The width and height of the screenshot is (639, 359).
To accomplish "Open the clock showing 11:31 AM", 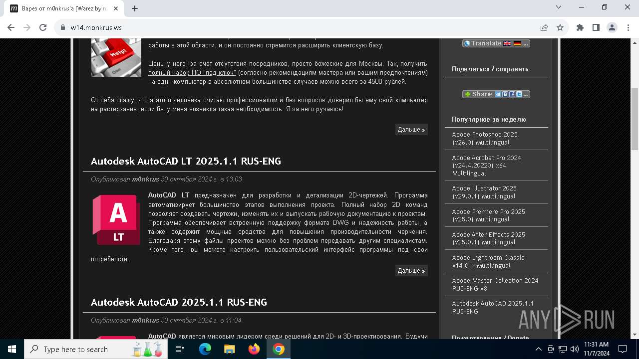I will point(596,349).
